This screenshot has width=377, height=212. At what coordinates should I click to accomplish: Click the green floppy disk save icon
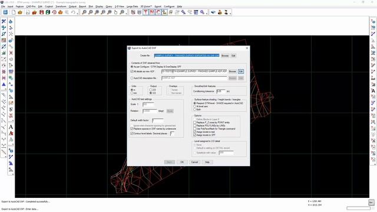point(48,12)
